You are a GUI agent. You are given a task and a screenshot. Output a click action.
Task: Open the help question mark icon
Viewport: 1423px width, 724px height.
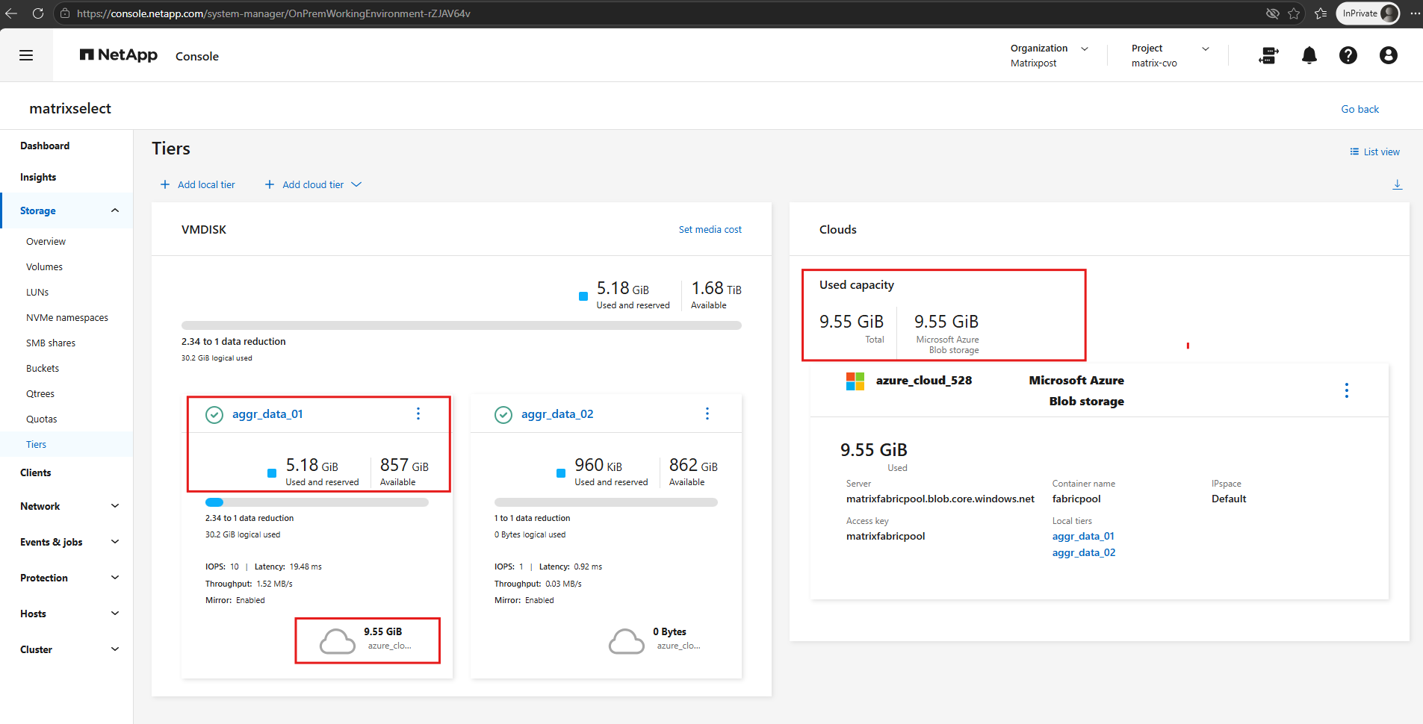1348,55
